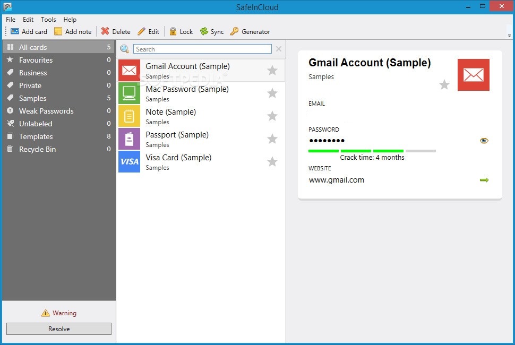
Task: Select the Visa Card (Sample) card
Action: [201, 161]
